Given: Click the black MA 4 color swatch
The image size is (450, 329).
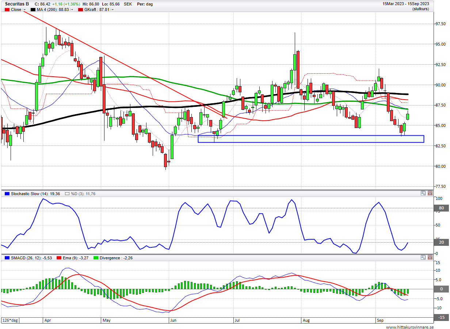Looking at the screenshot, I should 33,10.
